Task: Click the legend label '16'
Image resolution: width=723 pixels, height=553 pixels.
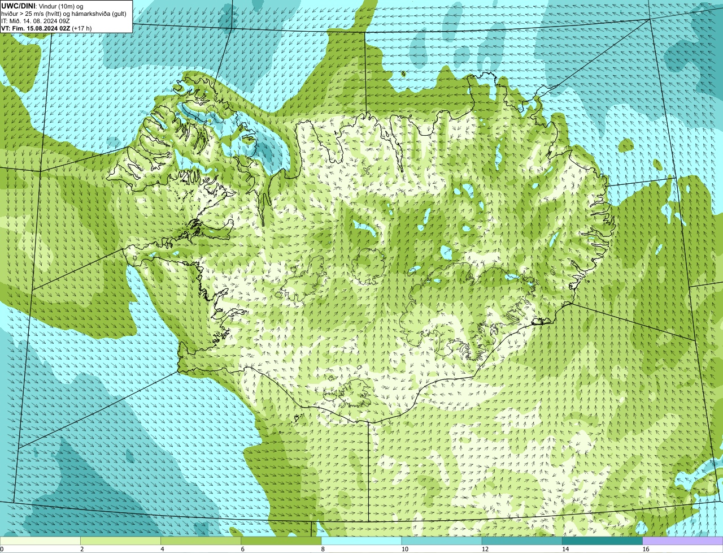Action: 646,549
